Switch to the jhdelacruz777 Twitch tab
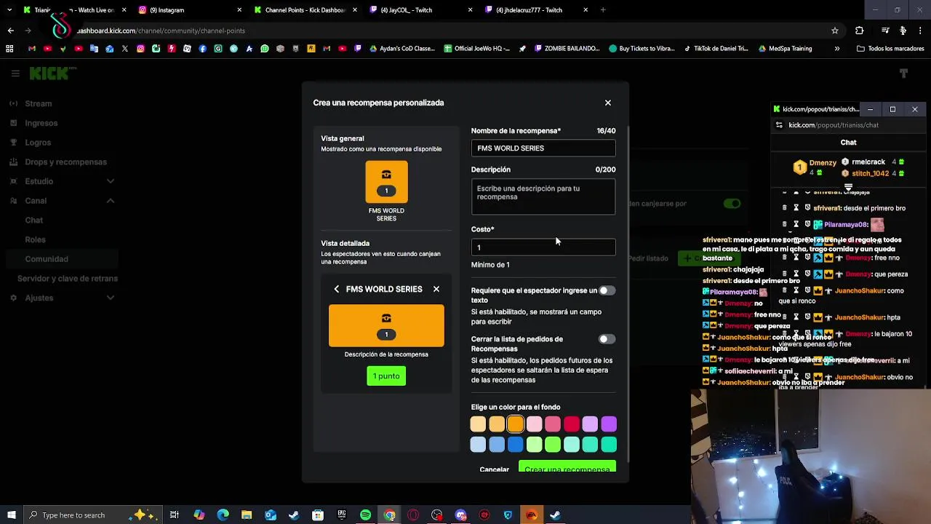This screenshot has width=931, height=524. 535,10
